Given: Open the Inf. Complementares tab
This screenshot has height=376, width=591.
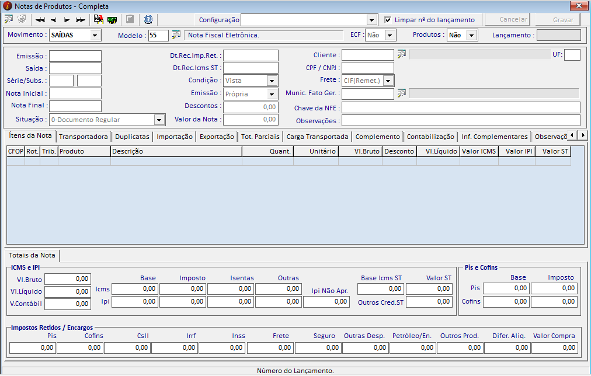Looking at the screenshot, I should (x=495, y=137).
